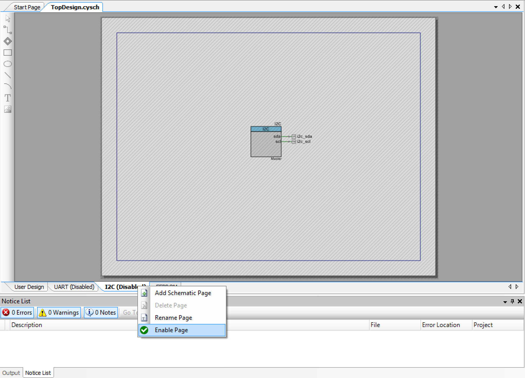Select the arc drawing tool
Viewport: 525px width, 378px height.
tap(8, 87)
